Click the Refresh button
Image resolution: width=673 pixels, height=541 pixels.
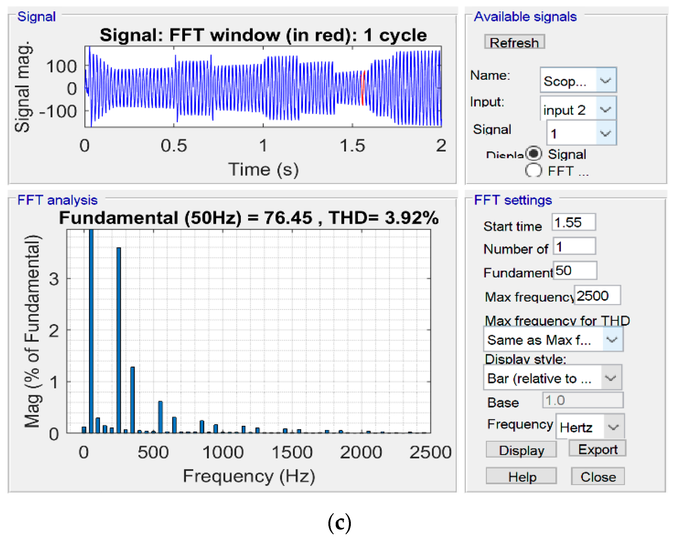pyautogui.click(x=514, y=42)
